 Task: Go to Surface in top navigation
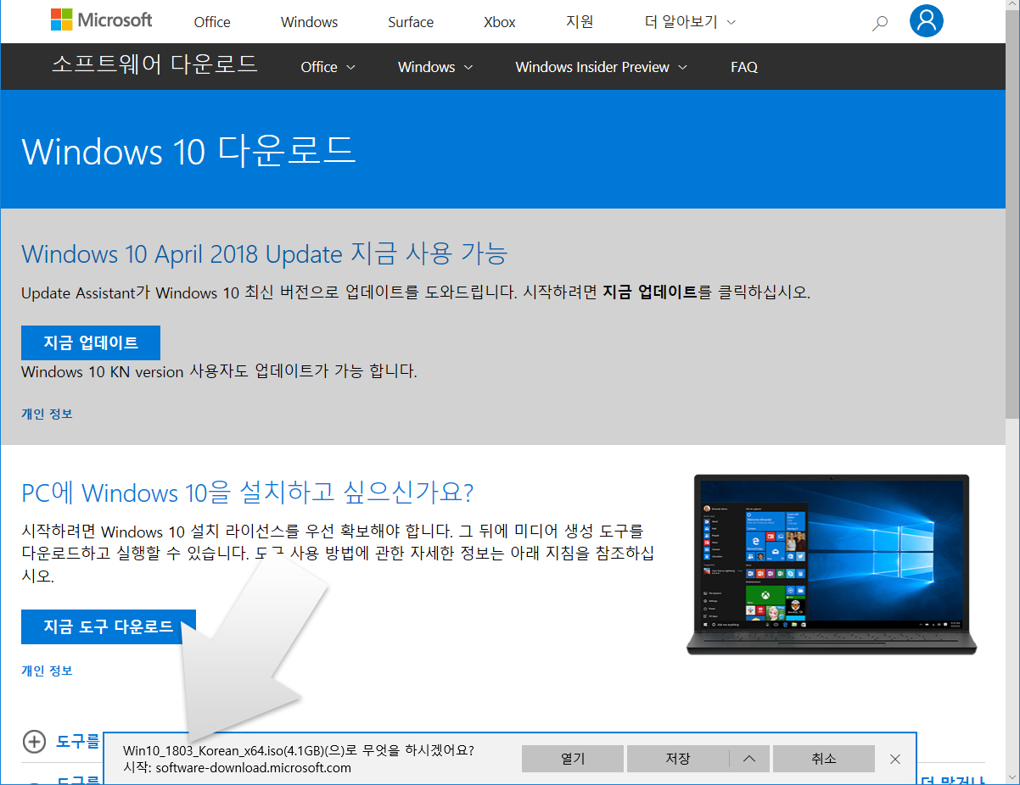pos(411,22)
